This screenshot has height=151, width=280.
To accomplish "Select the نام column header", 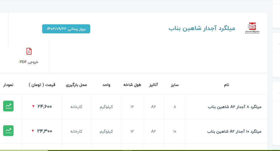I will [x=226, y=85].
